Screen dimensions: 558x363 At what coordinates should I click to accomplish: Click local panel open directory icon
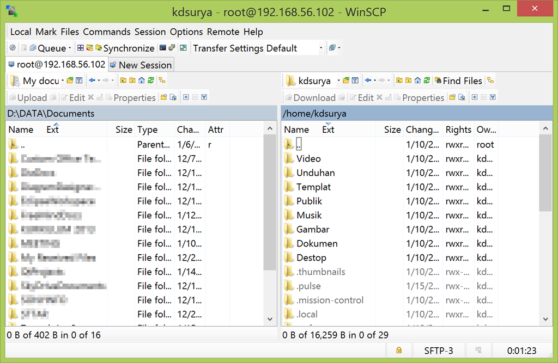coord(70,81)
